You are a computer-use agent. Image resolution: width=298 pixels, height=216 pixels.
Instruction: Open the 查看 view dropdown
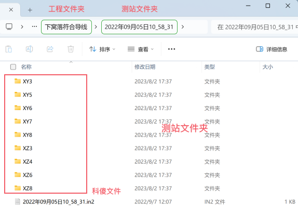141,49
